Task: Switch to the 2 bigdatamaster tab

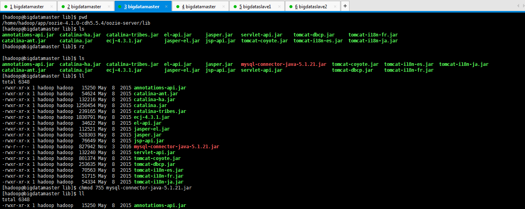Action: [86, 6]
